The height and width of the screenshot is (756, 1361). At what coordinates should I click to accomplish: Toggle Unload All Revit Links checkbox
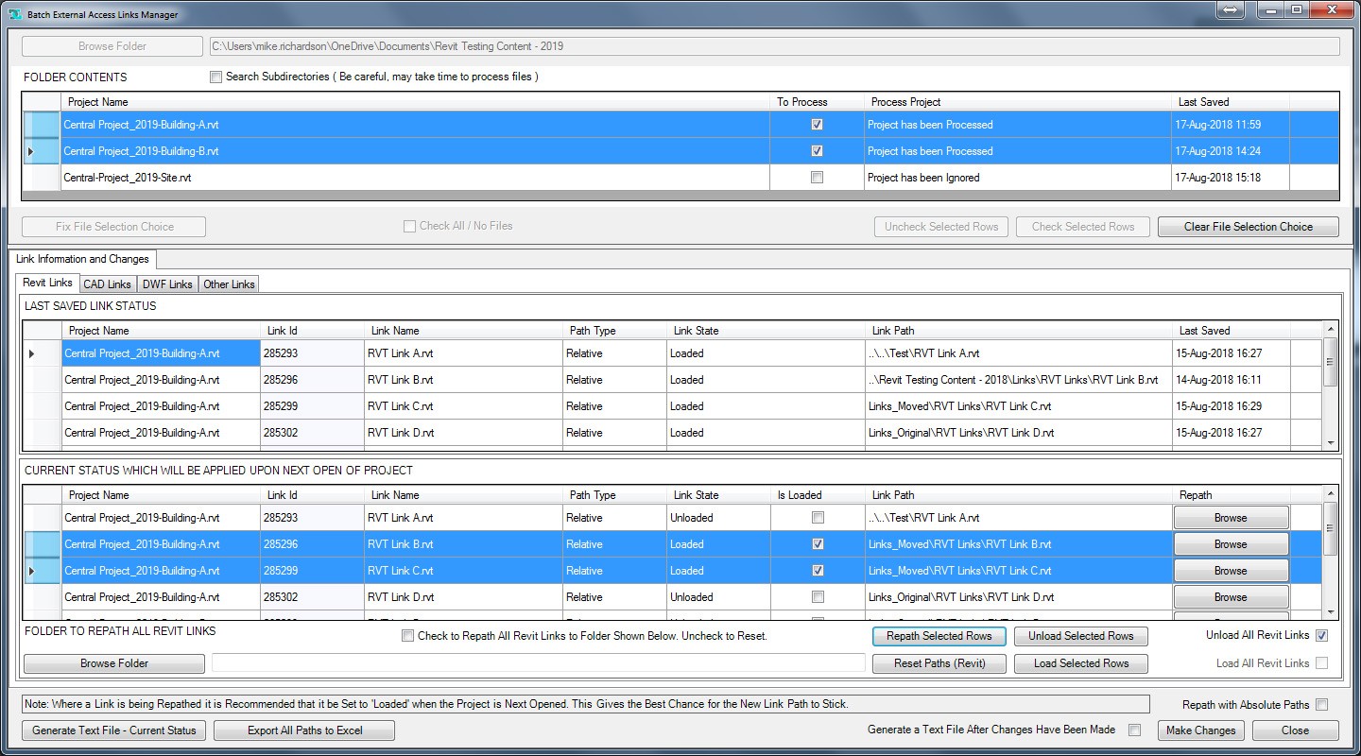[1321, 636]
